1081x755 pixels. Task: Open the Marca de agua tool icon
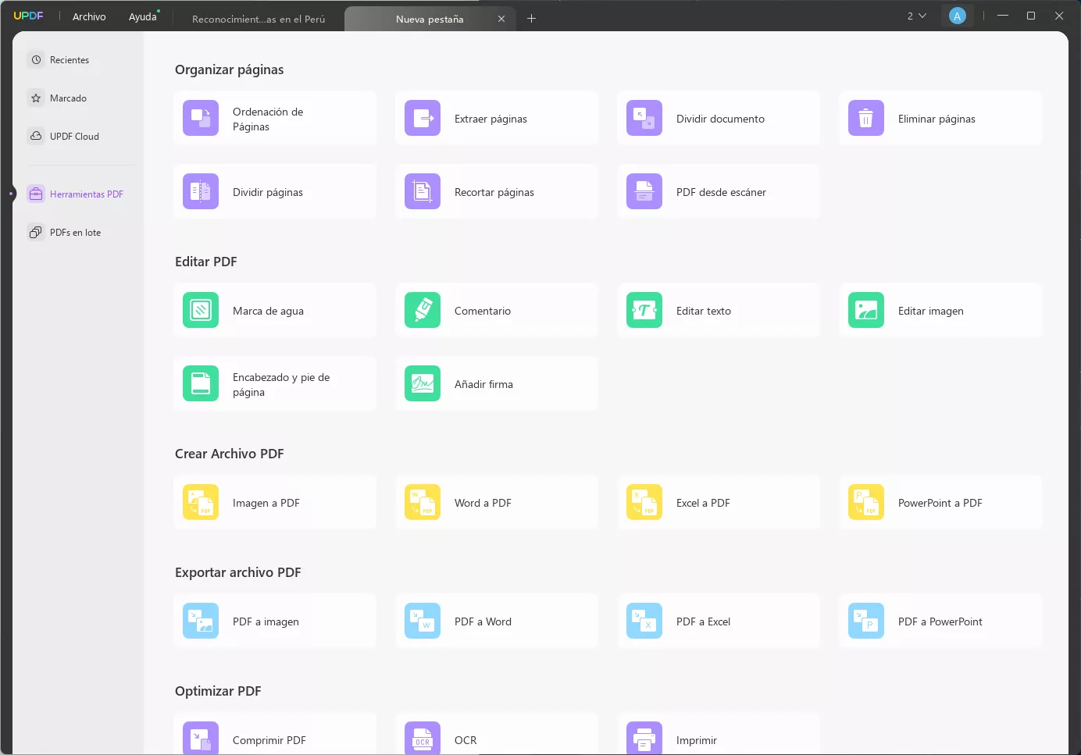coord(201,311)
